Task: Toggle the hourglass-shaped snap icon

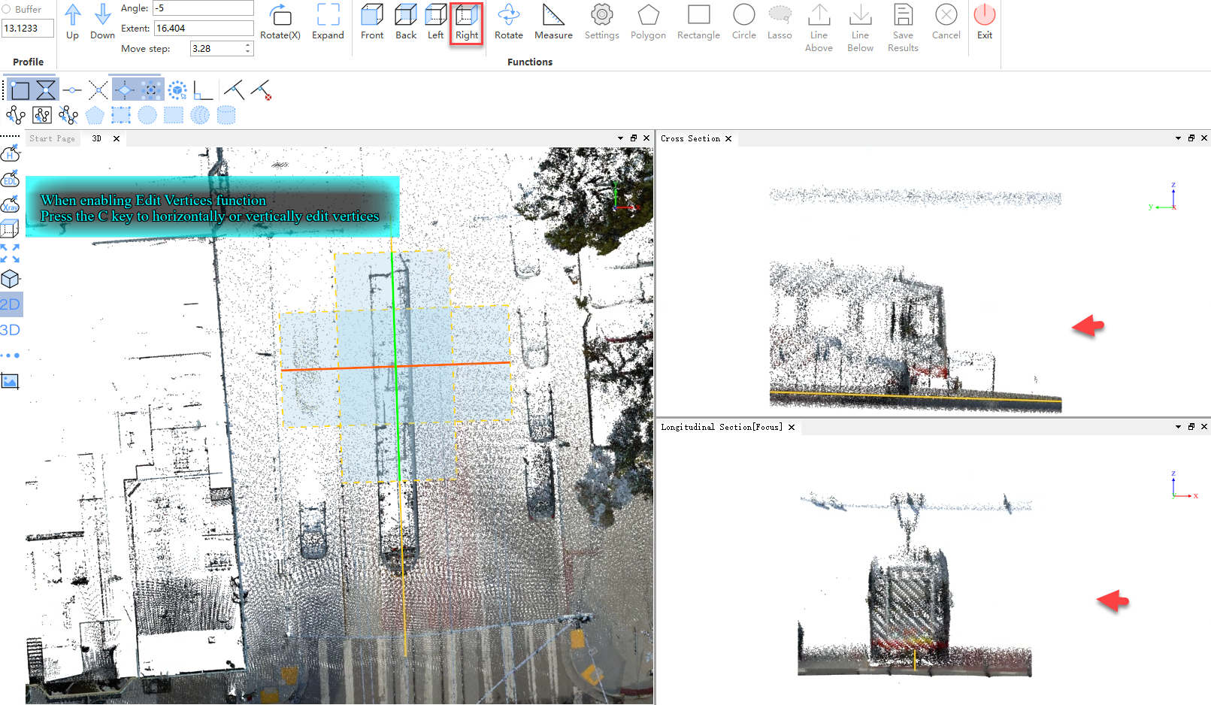Action: (x=46, y=90)
